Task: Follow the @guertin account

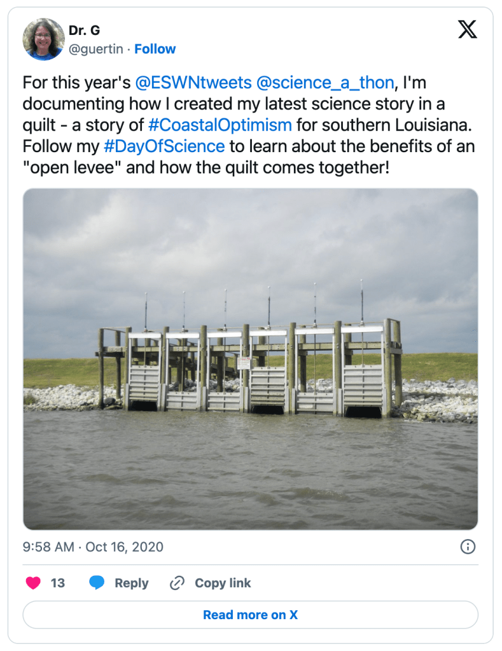Action: [155, 49]
